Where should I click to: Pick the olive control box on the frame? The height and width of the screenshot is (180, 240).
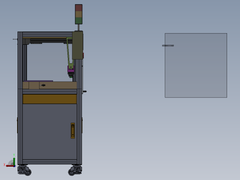point(78,45)
